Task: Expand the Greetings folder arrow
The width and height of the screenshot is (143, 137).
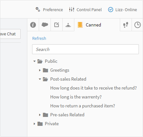Action: (x=40, y=70)
